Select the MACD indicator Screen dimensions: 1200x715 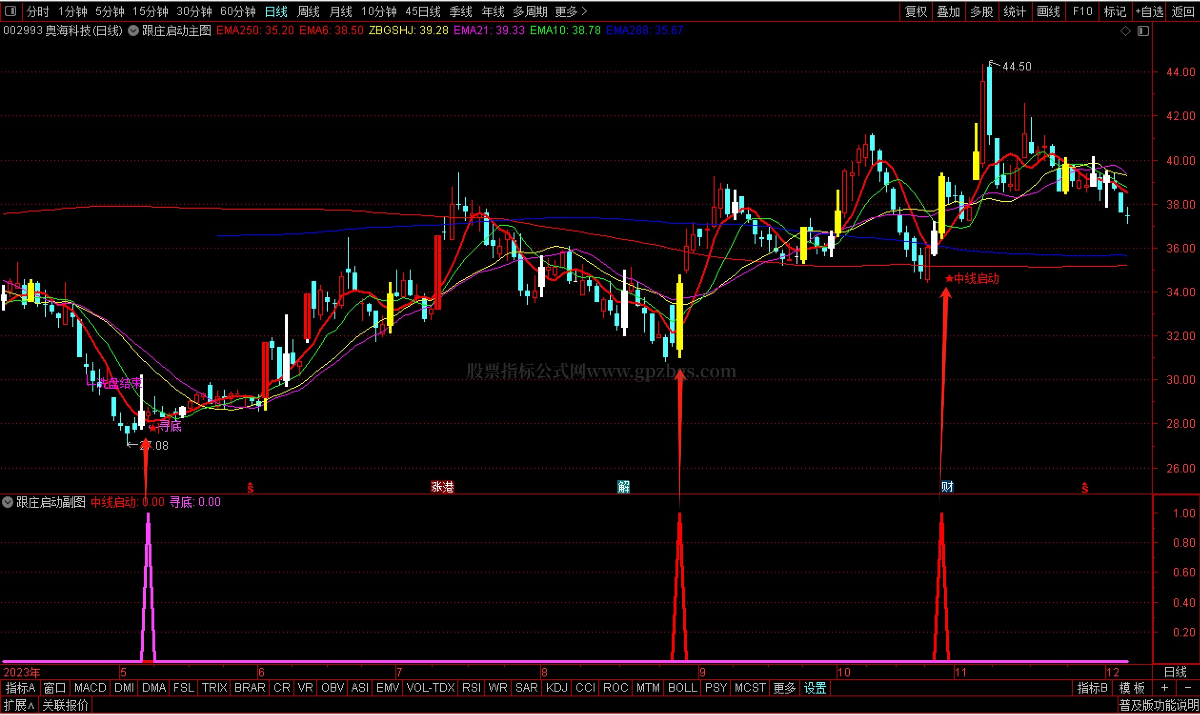90,688
